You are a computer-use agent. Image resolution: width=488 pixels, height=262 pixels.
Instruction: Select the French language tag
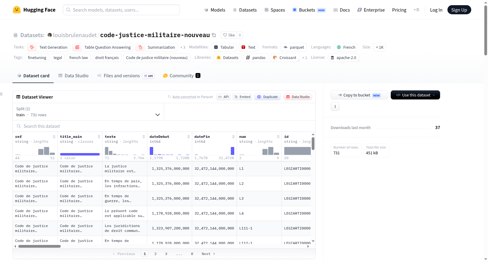tap(346, 47)
